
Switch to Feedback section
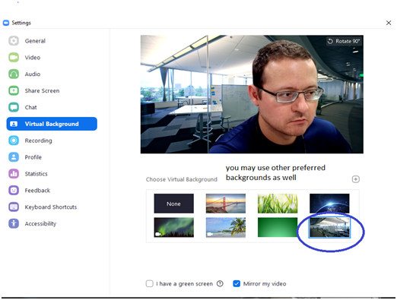click(37, 191)
